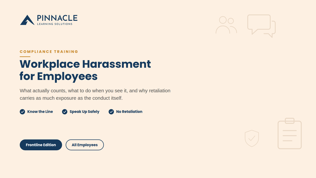Click the checkmark icon beside Speak Up Safely
Image resolution: width=316 pixels, height=178 pixels.
click(x=65, y=112)
